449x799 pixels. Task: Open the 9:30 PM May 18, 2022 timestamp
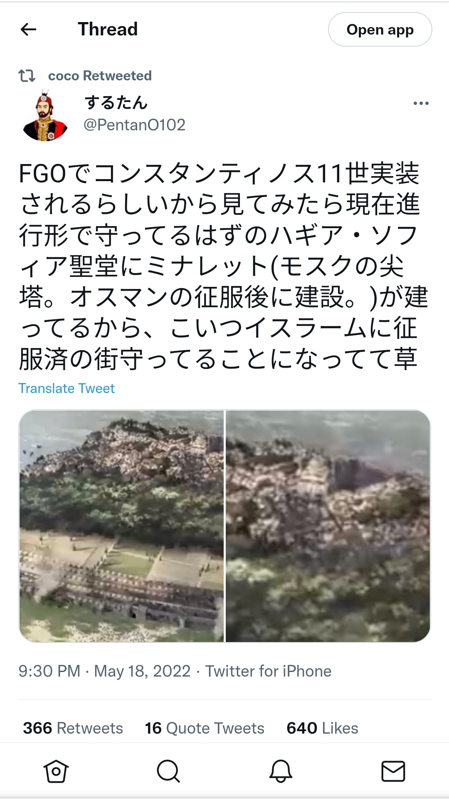tap(104, 671)
